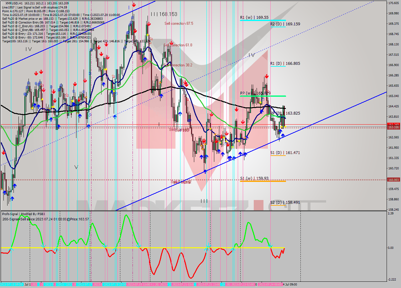Click the wave V label near the chart's left side
This screenshot has width=401, height=288.
76,167
